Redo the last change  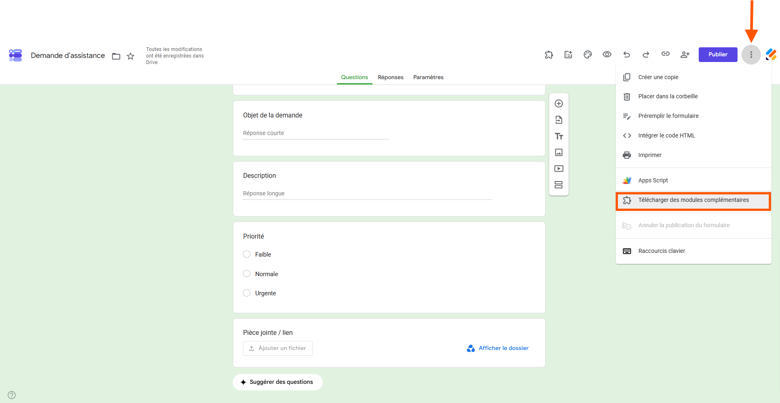pyautogui.click(x=646, y=55)
